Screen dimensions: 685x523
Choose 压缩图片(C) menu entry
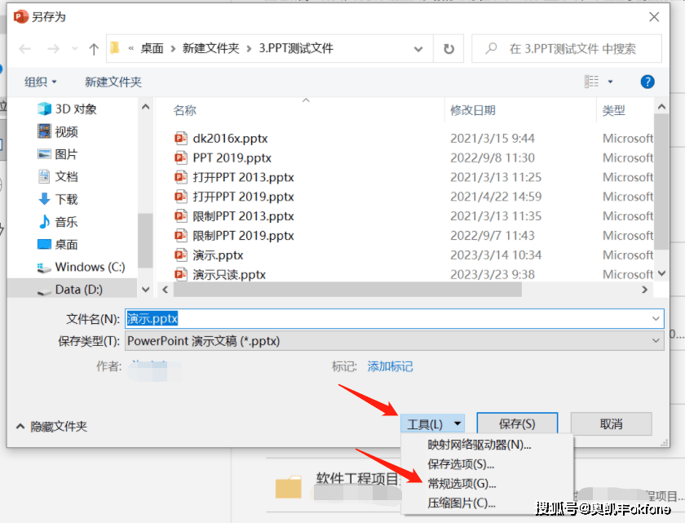click(462, 503)
